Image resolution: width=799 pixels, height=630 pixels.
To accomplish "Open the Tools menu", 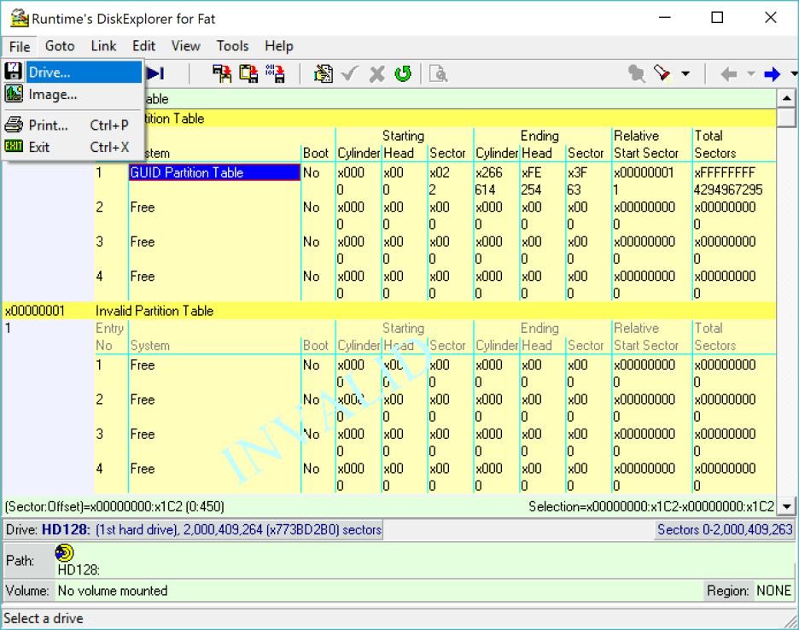I will tap(232, 46).
